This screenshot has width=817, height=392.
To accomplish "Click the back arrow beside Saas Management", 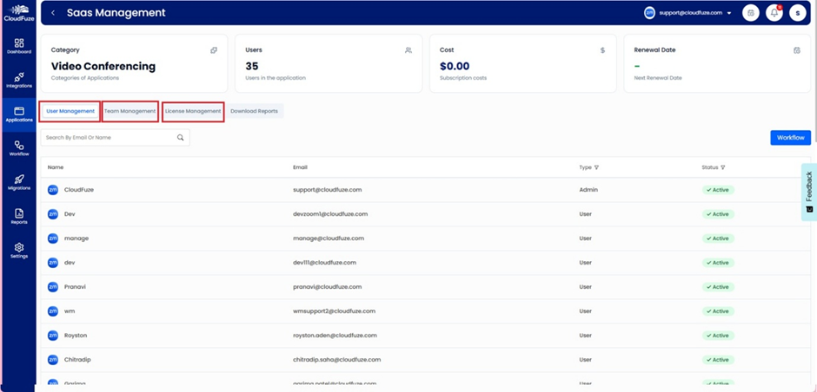I will tap(53, 13).
